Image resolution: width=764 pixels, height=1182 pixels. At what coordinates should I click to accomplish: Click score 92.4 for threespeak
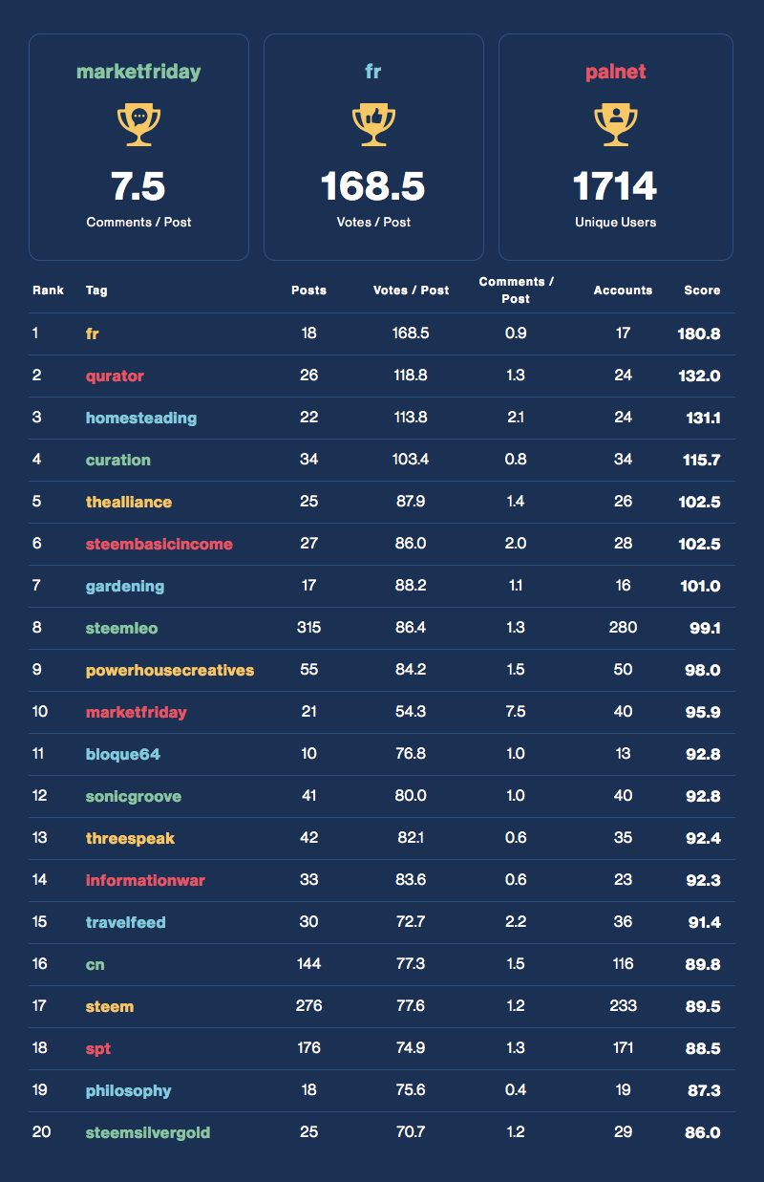[x=702, y=838]
